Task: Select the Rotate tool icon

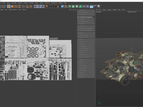Action: click(x=16, y=7)
